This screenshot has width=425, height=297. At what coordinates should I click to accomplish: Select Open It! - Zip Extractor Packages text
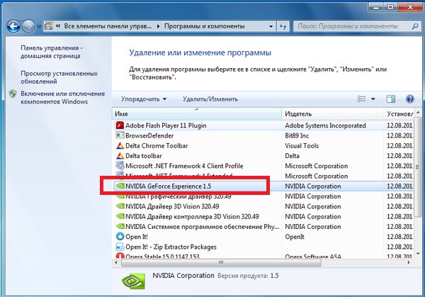[x=171, y=247]
